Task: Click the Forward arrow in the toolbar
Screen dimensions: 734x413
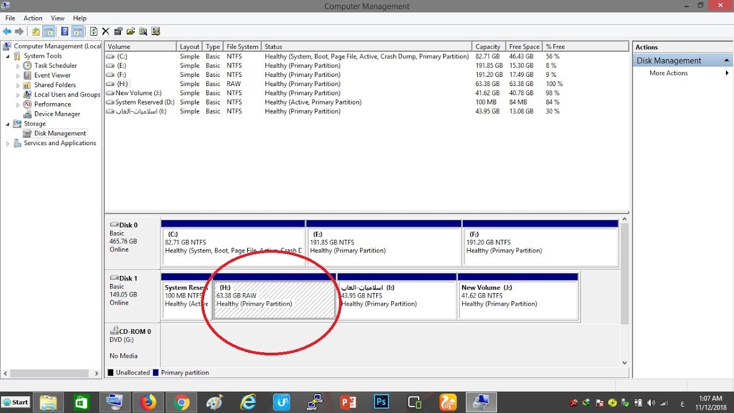Action: [x=19, y=32]
